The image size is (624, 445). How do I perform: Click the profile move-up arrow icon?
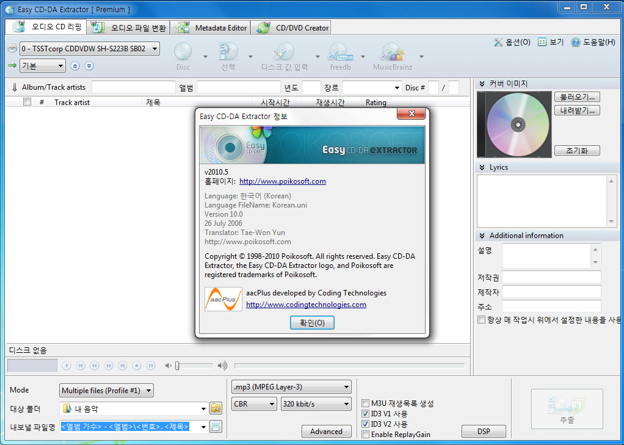coord(75,66)
